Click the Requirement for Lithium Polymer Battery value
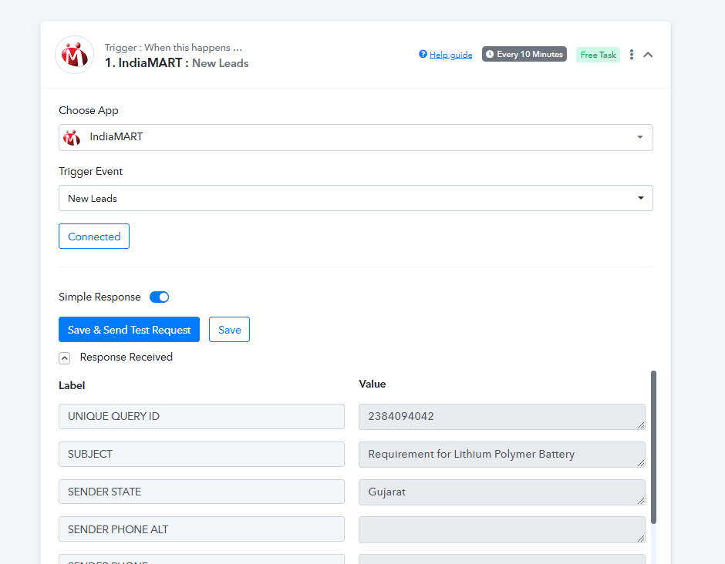The width and height of the screenshot is (725, 564). (502, 455)
